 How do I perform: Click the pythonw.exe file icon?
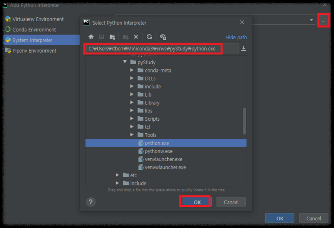tap(141, 151)
